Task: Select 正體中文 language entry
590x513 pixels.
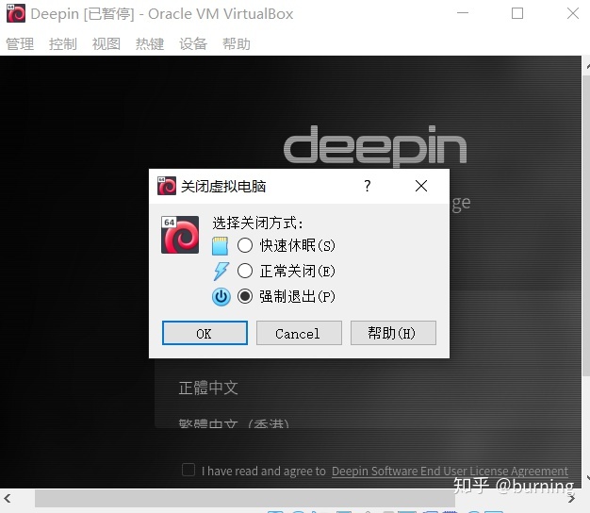Action: click(208, 388)
